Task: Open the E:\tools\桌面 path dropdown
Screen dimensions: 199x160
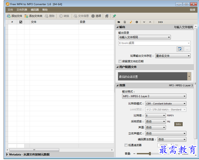Action: (154, 43)
